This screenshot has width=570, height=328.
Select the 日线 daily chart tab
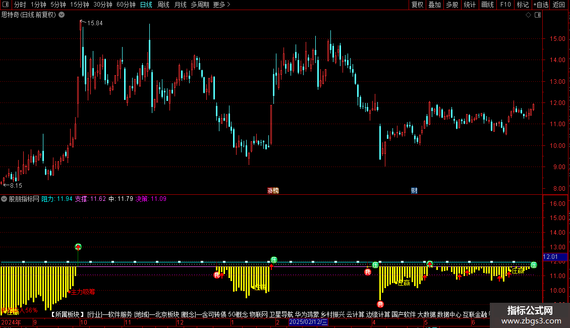click(x=146, y=5)
